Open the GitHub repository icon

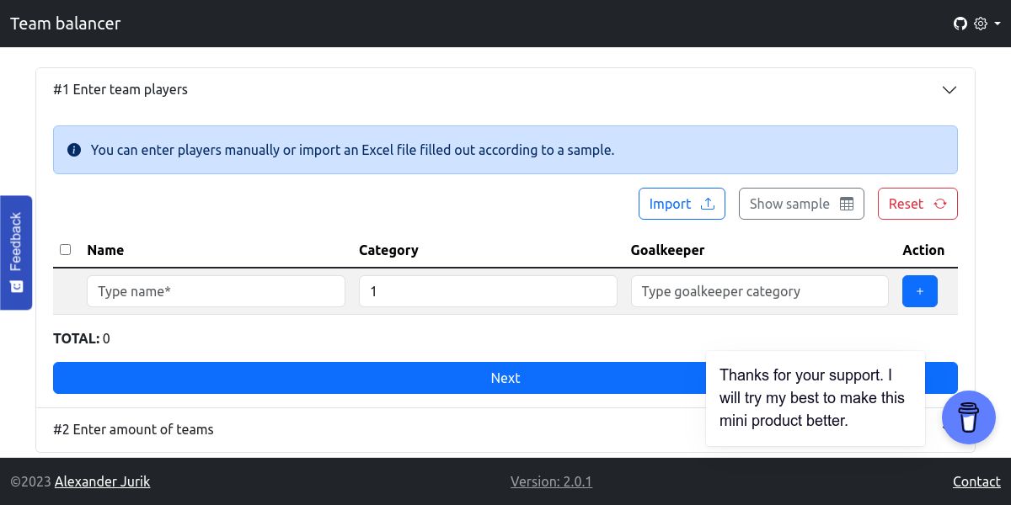[x=960, y=24]
